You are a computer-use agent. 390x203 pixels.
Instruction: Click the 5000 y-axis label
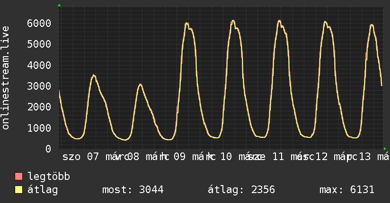[x=39, y=44]
